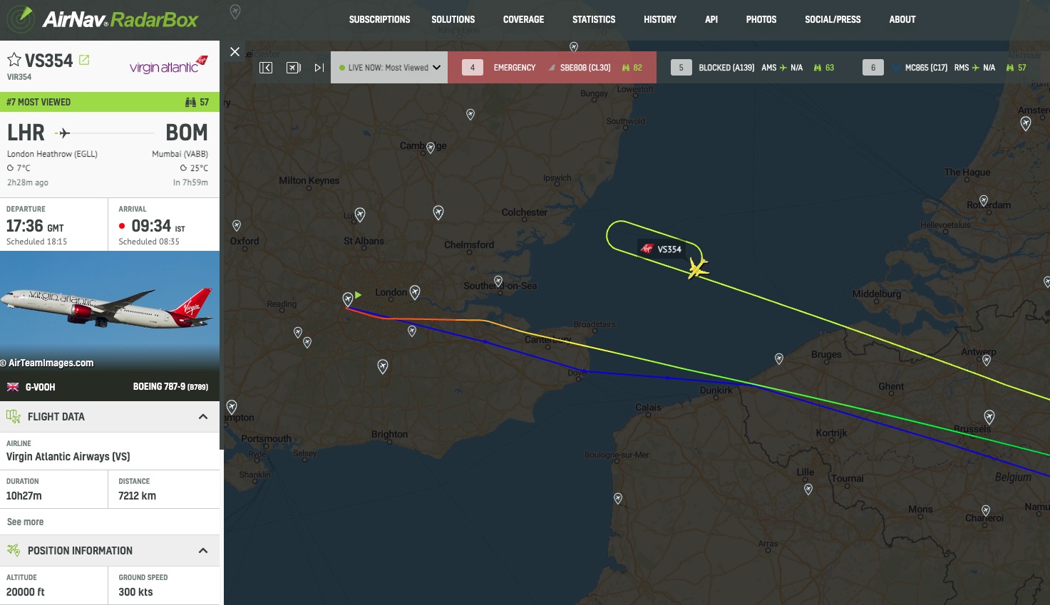Skip to next ticker flight
Screen dimensions: 1050x605
point(319,68)
